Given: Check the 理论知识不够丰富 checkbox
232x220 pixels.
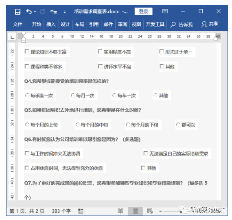Looking at the screenshot, I should (x=27, y=51).
